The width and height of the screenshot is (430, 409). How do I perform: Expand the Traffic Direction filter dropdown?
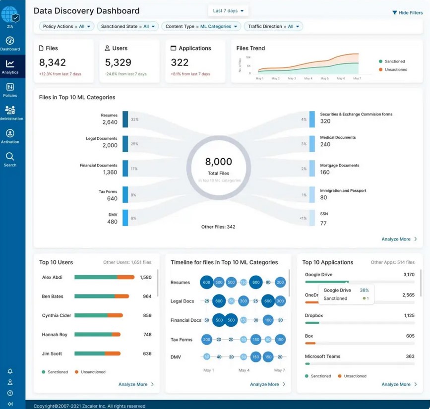[273, 26]
